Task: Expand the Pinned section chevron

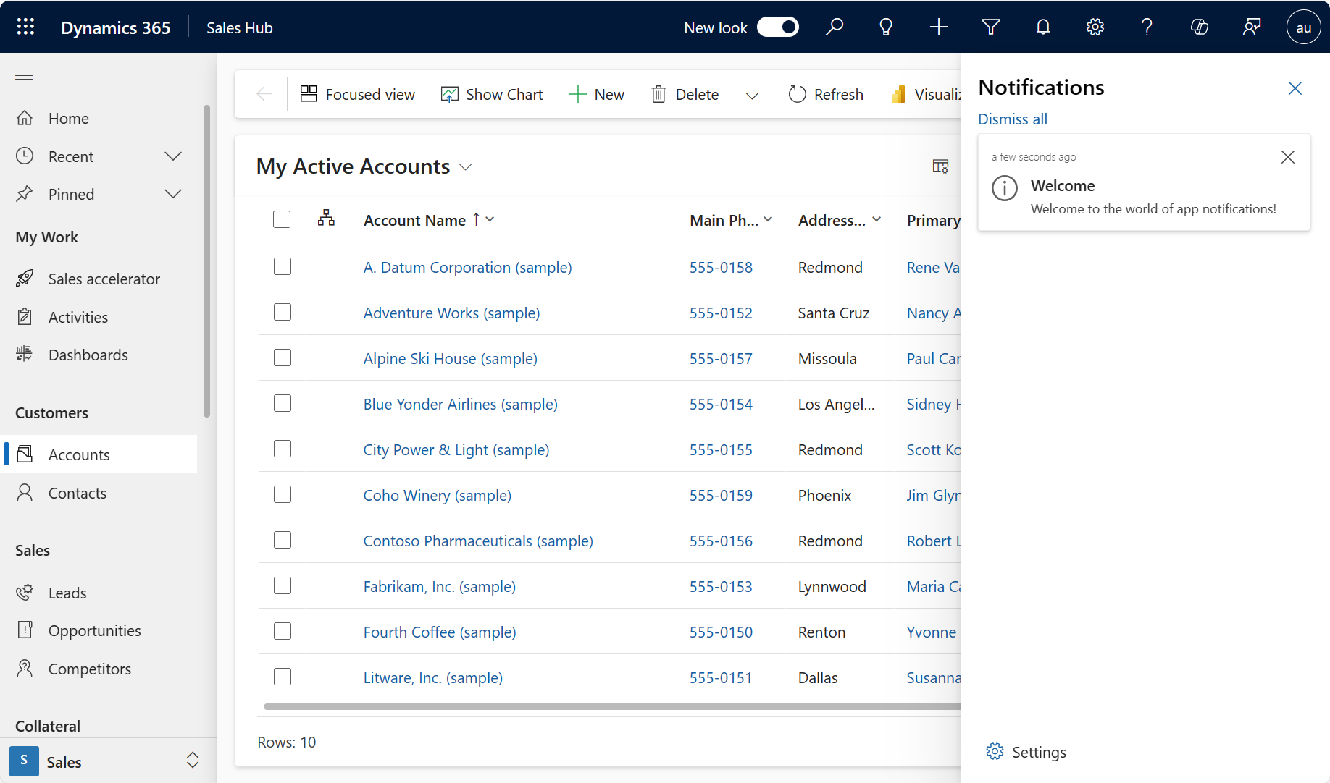Action: [173, 194]
